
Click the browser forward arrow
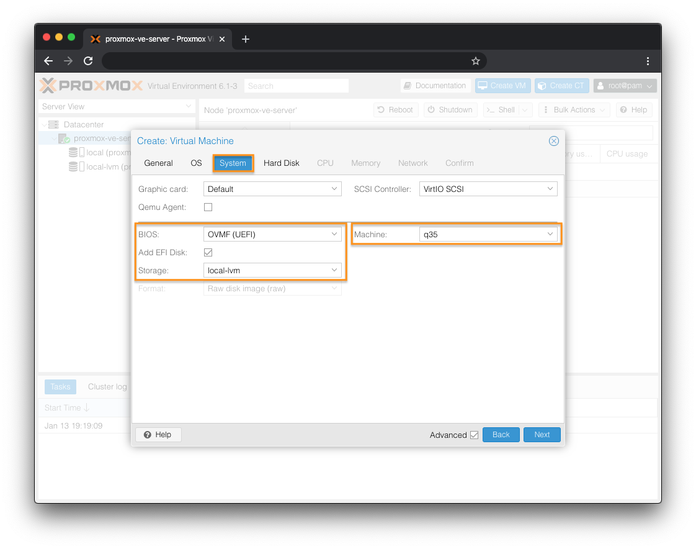coord(68,61)
